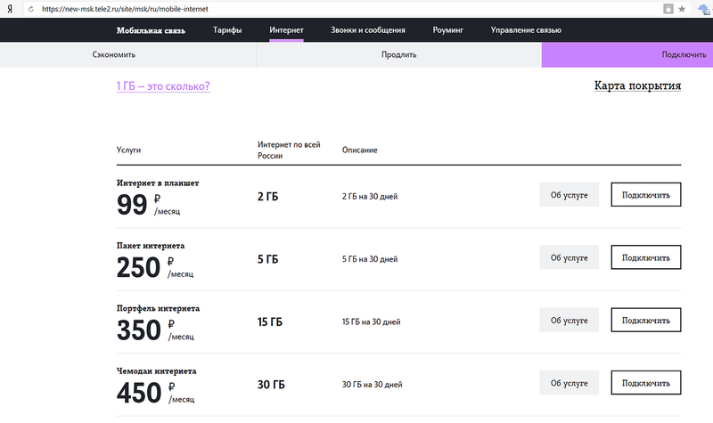This screenshot has height=423, width=713.
Task: Click Подключить for Чемодан интернета
Action: [x=645, y=383]
